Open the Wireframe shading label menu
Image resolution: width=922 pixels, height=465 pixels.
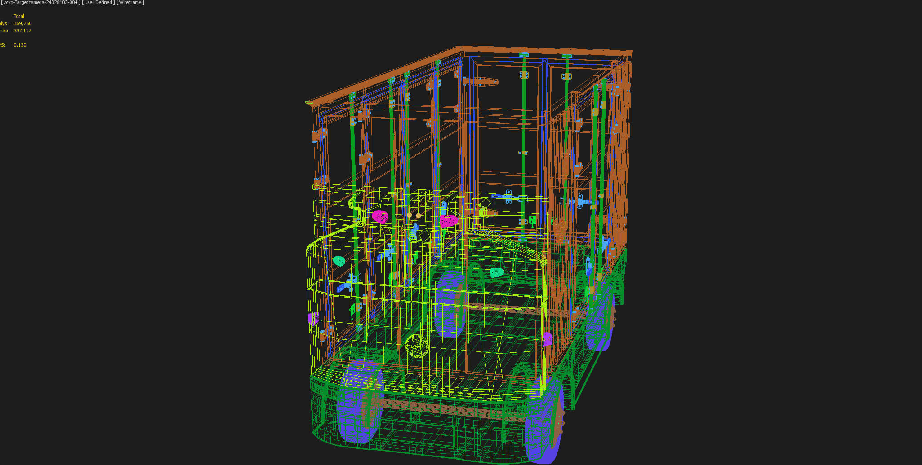[x=130, y=3]
